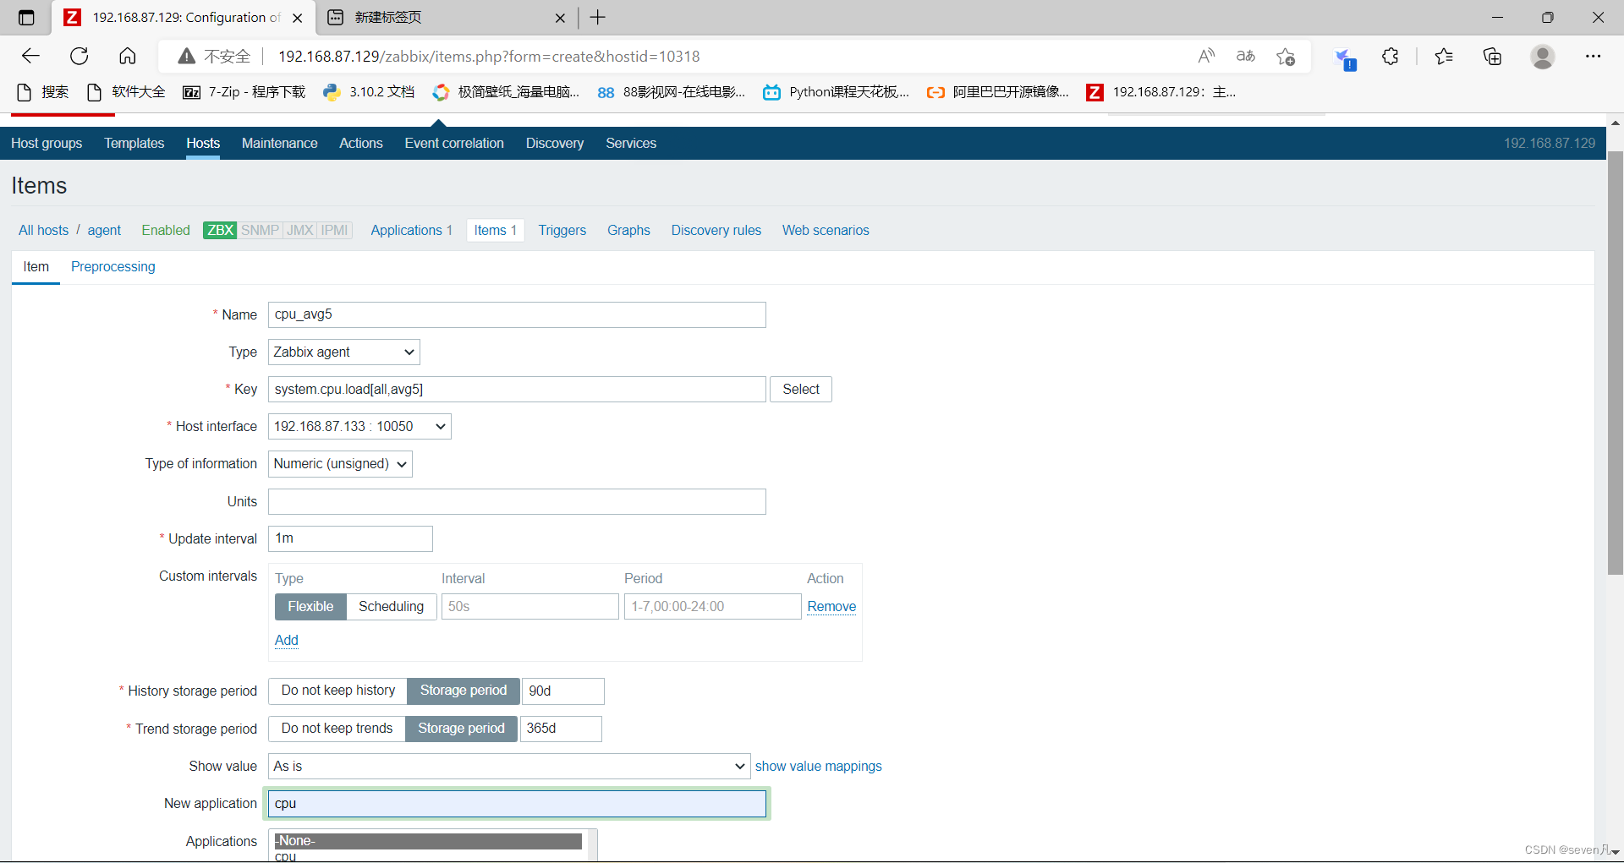The height and width of the screenshot is (863, 1624).
Task: Click the history period 90d field
Action: [x=563, y=691]
